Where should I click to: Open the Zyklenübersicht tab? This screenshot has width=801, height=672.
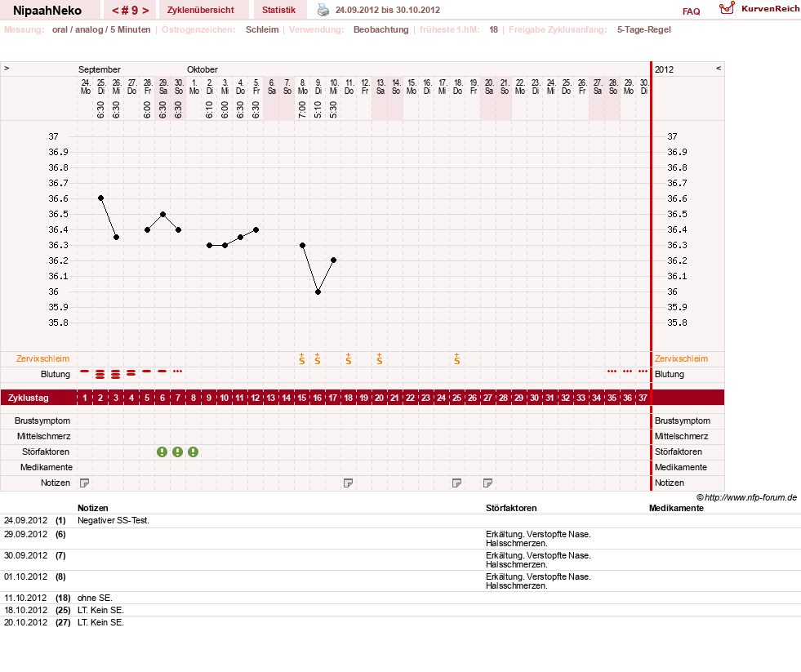click(x=200, y=10)
